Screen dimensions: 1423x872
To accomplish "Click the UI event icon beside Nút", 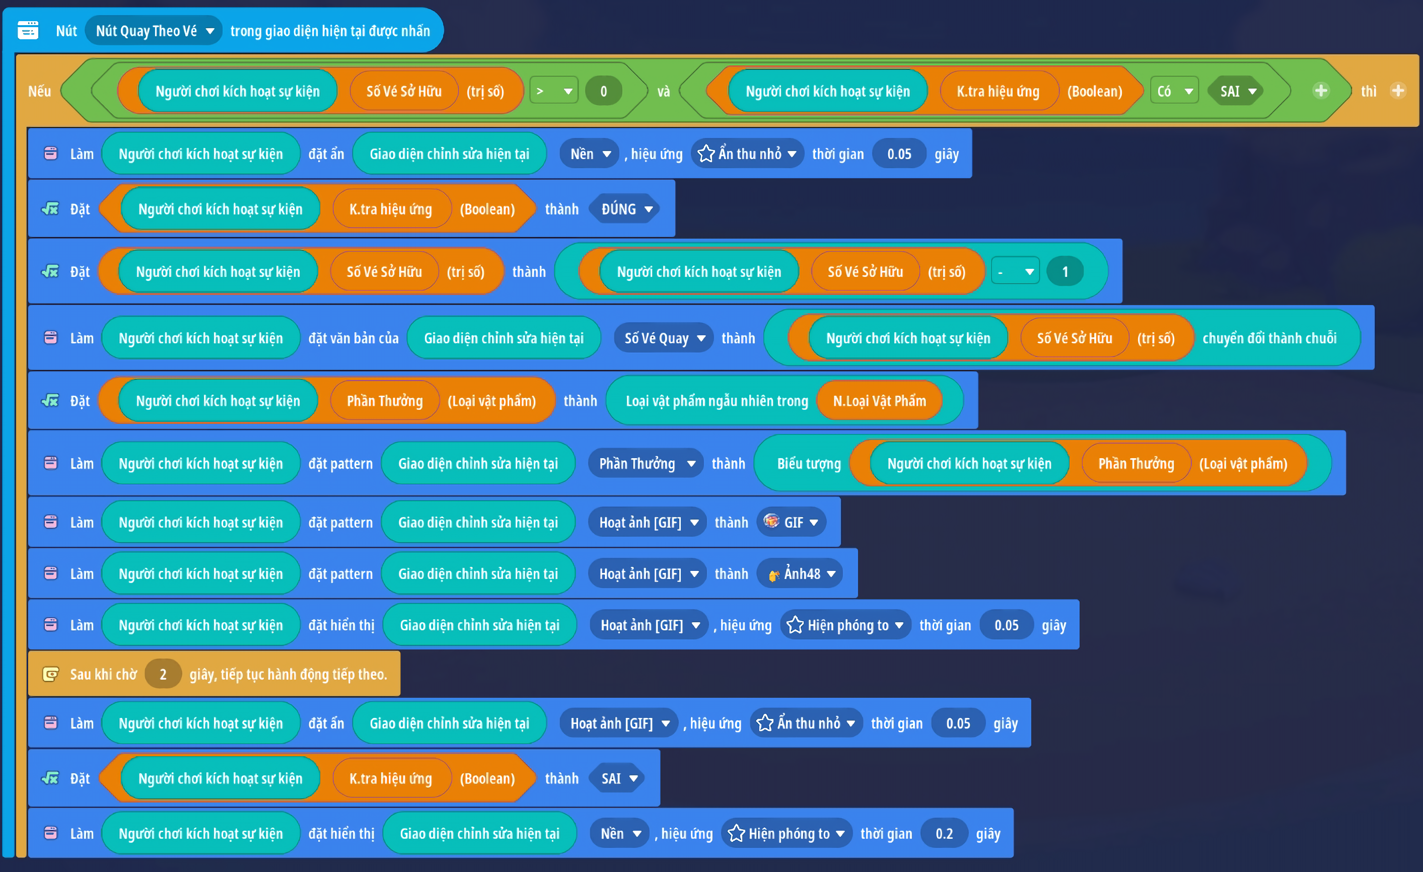I will [28, 30].
